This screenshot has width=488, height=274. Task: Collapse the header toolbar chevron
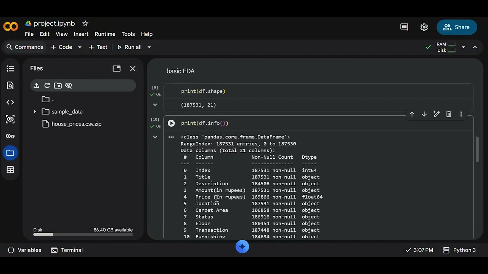[475, 47]
